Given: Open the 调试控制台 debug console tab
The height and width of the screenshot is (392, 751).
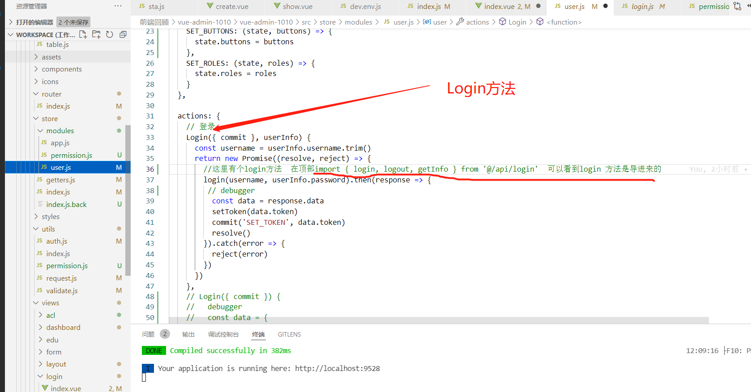Looking at the screenshot, I should click(223, 334).
